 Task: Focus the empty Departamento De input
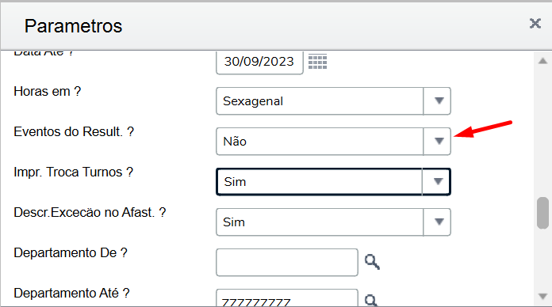pyautogui.click(x=287, y=263)
